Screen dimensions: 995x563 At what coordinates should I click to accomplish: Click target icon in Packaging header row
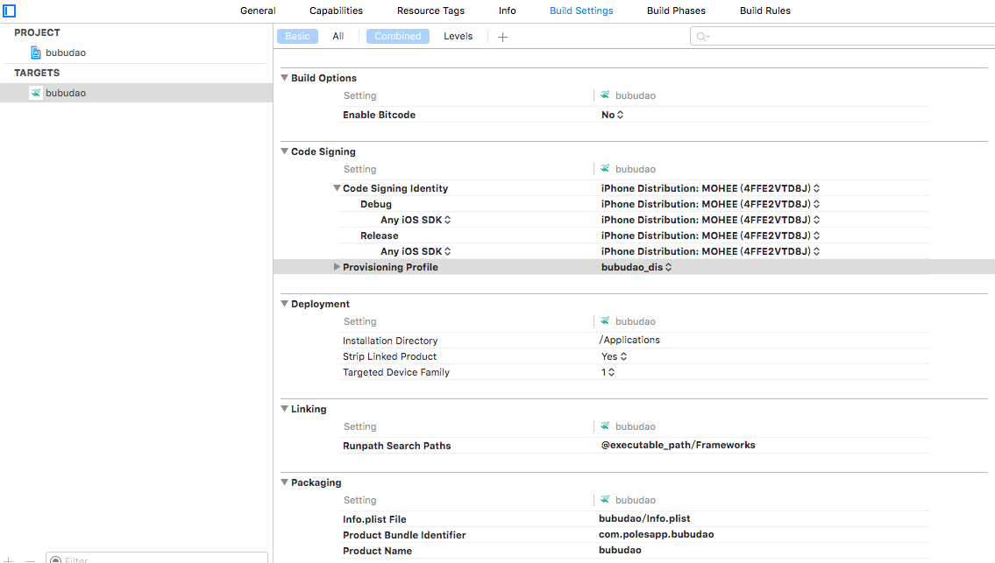pos(605,500)
